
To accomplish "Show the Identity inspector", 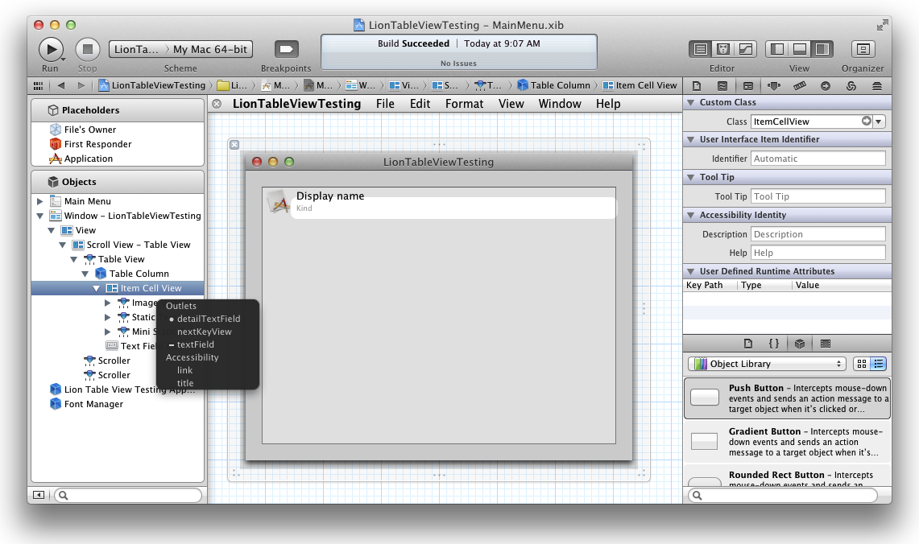I will 748,86.
